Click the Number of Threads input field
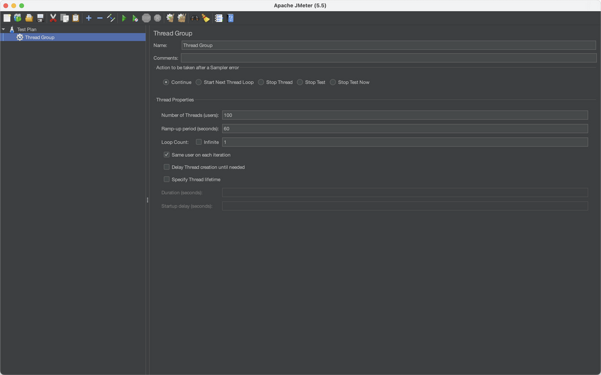Screen dimensions: 601x375 click(x=404, y=115)
